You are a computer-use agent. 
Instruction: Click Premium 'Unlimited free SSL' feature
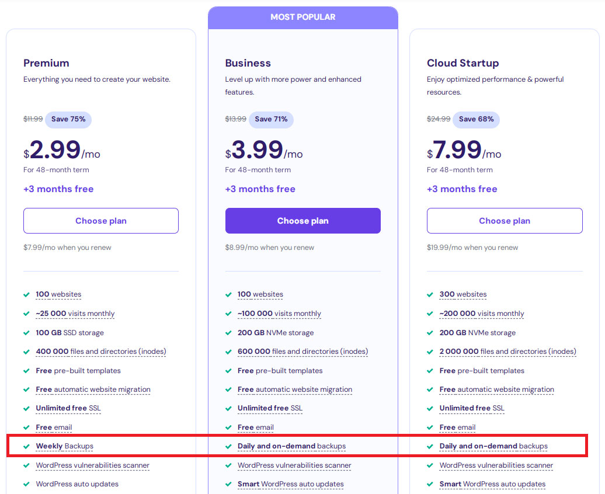[68, 408]
